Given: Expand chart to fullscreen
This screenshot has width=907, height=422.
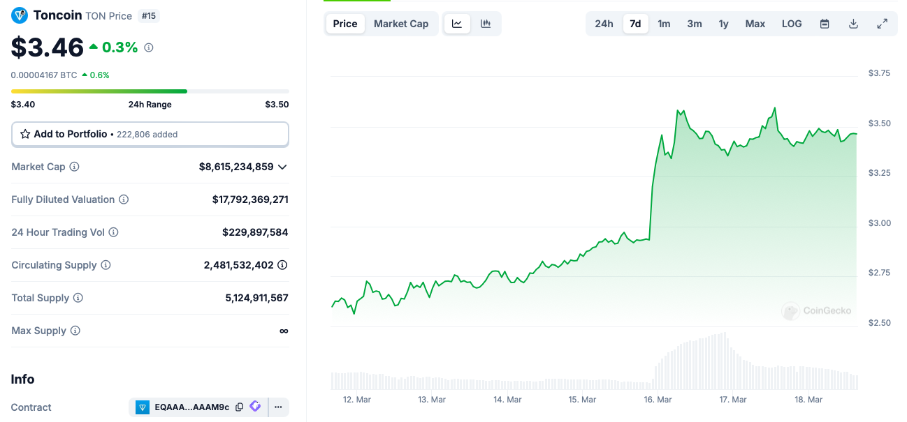Looking at the screenshot, I should (x=882, y=24).
